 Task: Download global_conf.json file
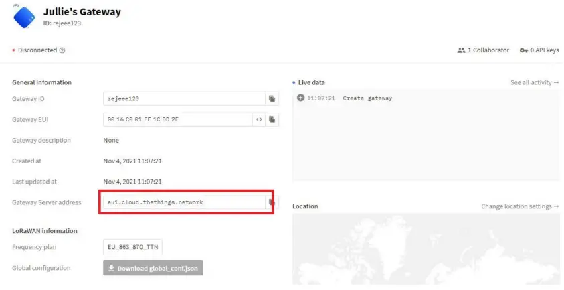pos(153,268)
